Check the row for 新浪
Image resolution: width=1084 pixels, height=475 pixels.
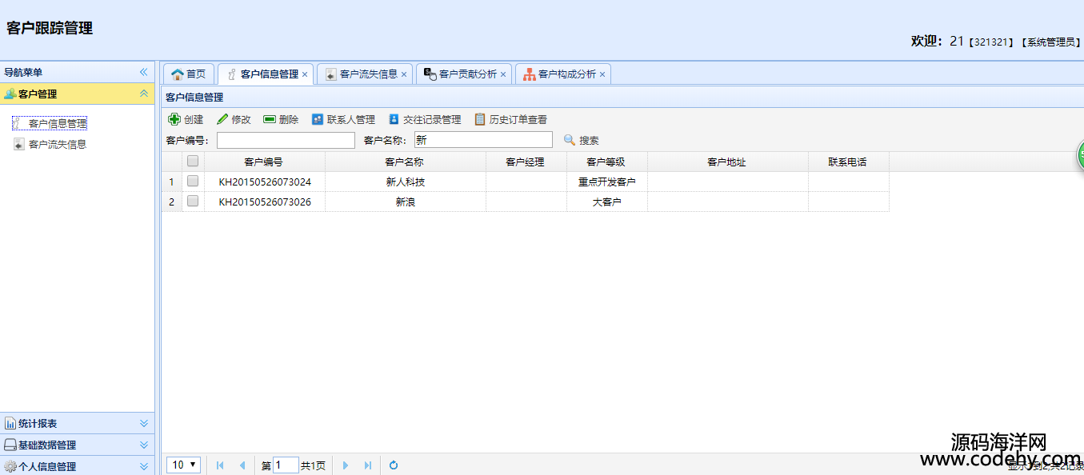[x=193, y=202]
